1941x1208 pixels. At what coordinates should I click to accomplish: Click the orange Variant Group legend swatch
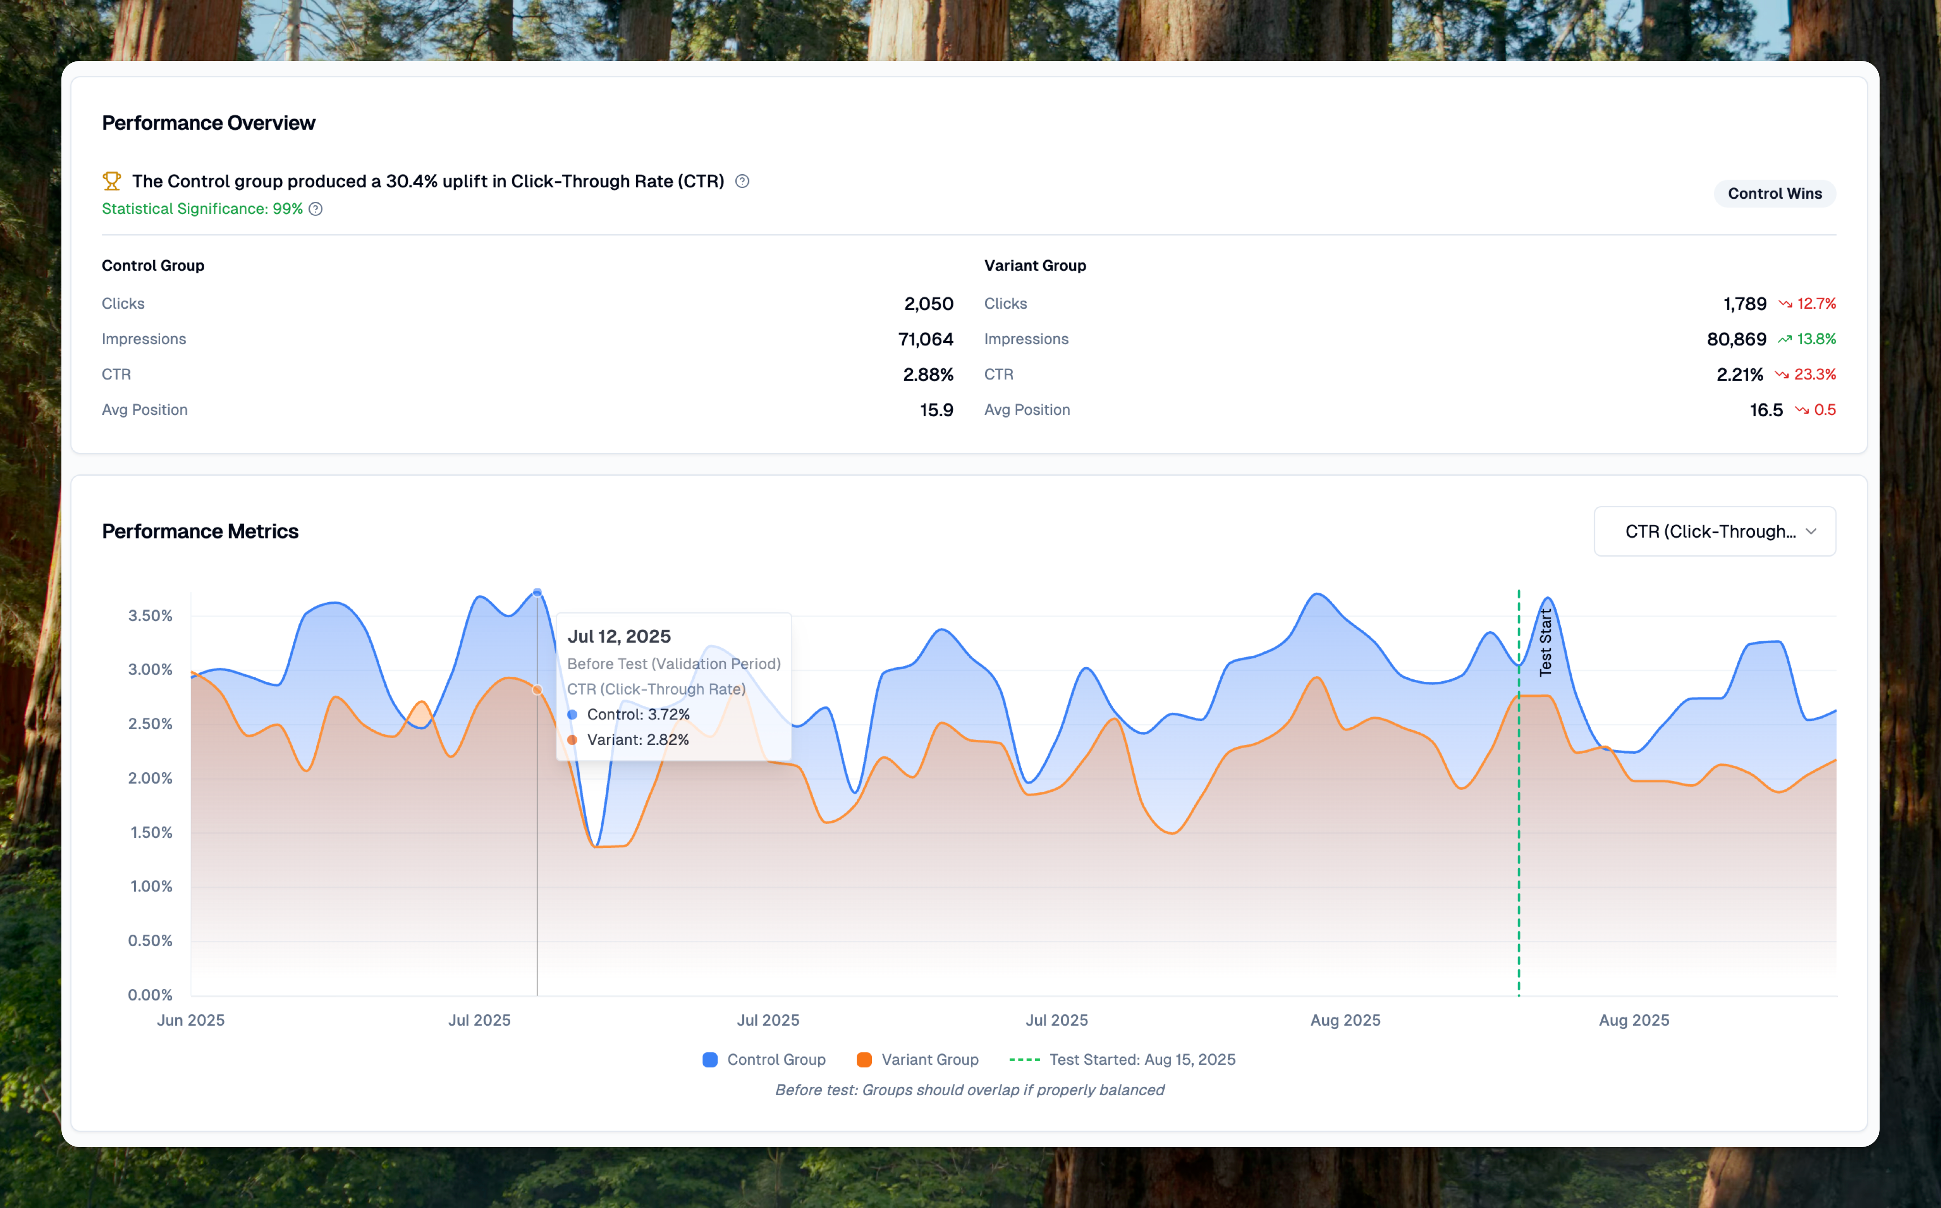(x=864, y=1059)
